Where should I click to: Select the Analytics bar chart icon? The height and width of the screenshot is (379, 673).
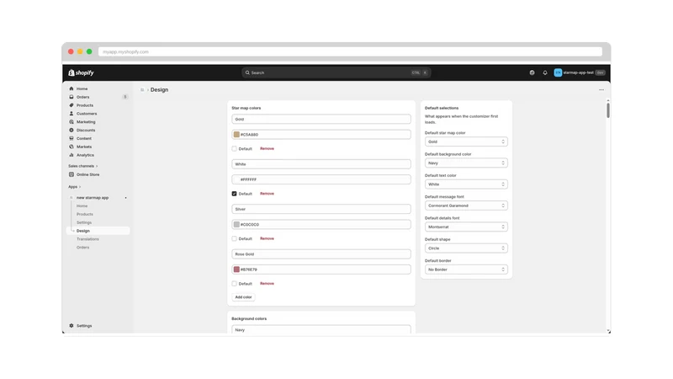coord(72,155)
